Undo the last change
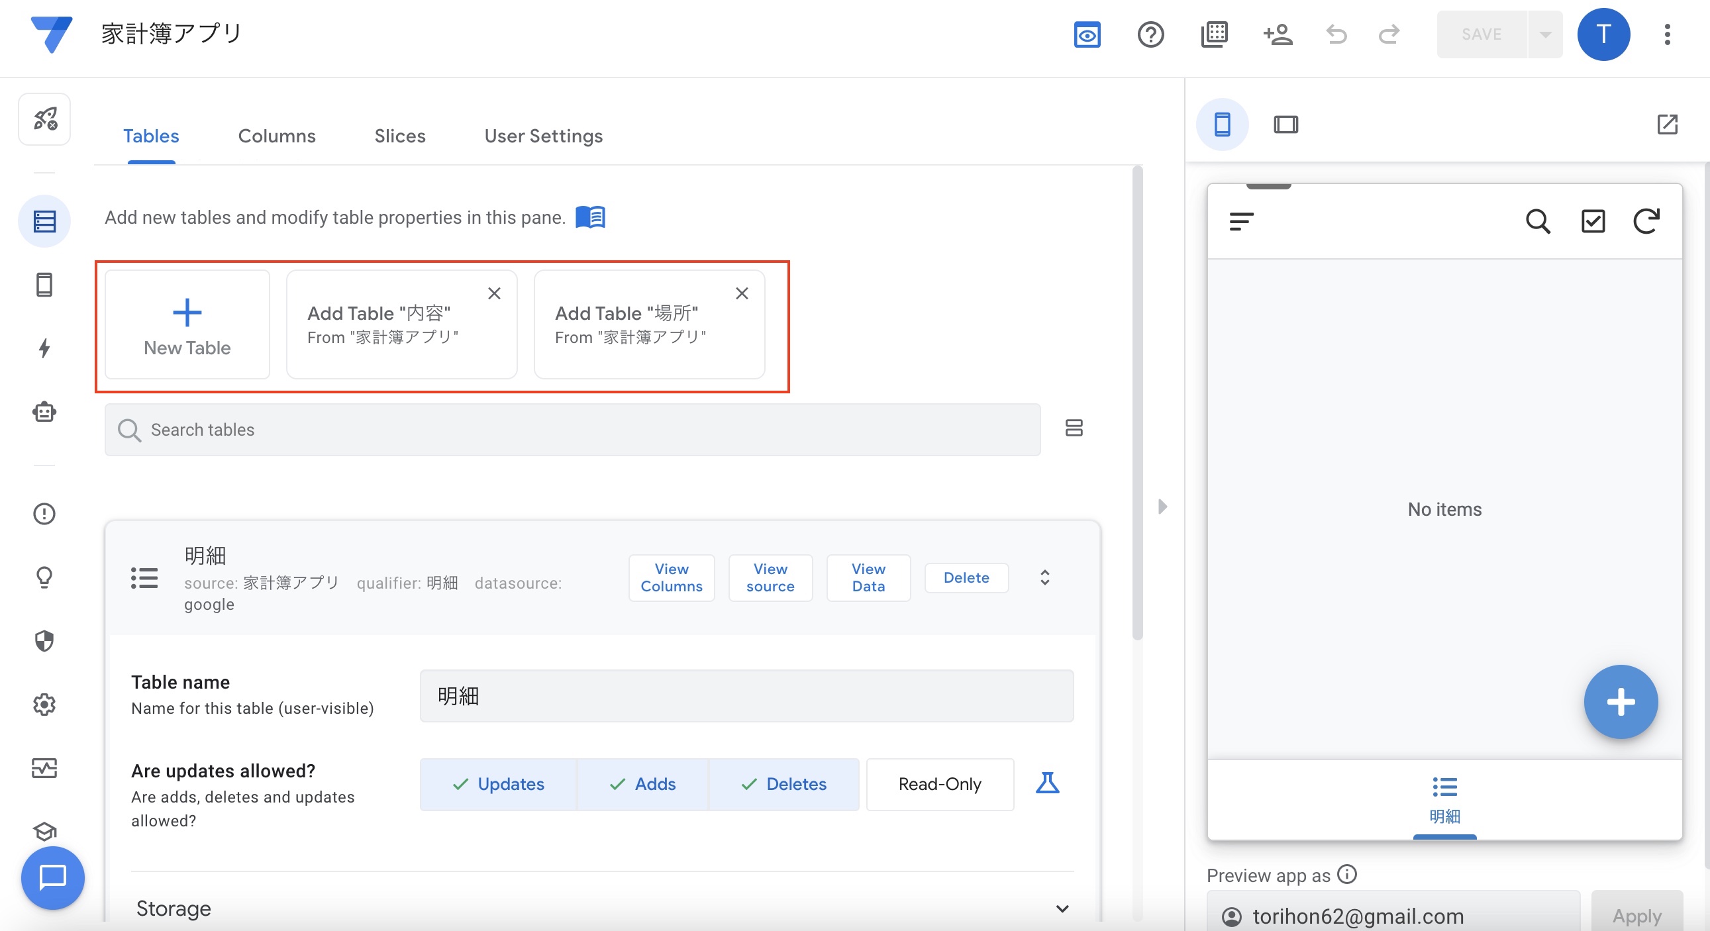The image size is (1710, 931). pyautogui.click(x=1336, y=34)
